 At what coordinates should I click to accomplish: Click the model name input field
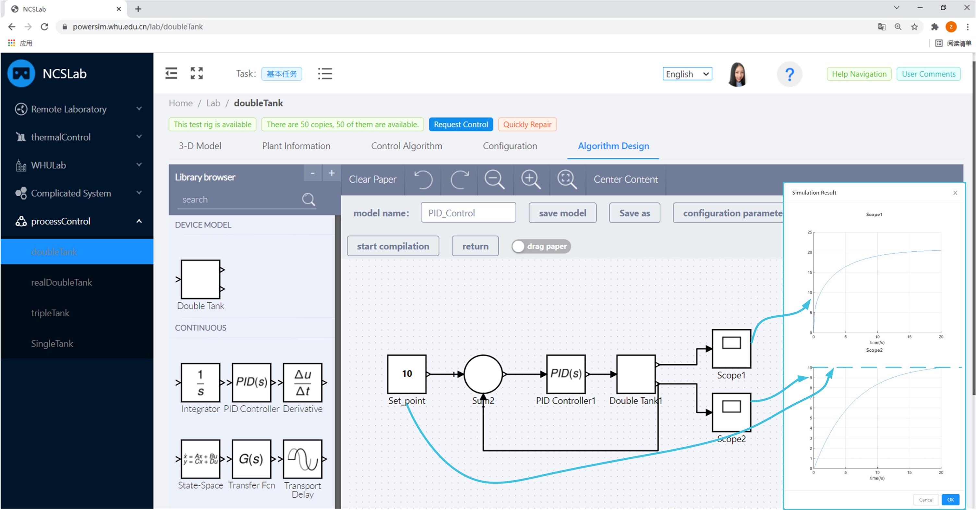(x=468, y=213)
